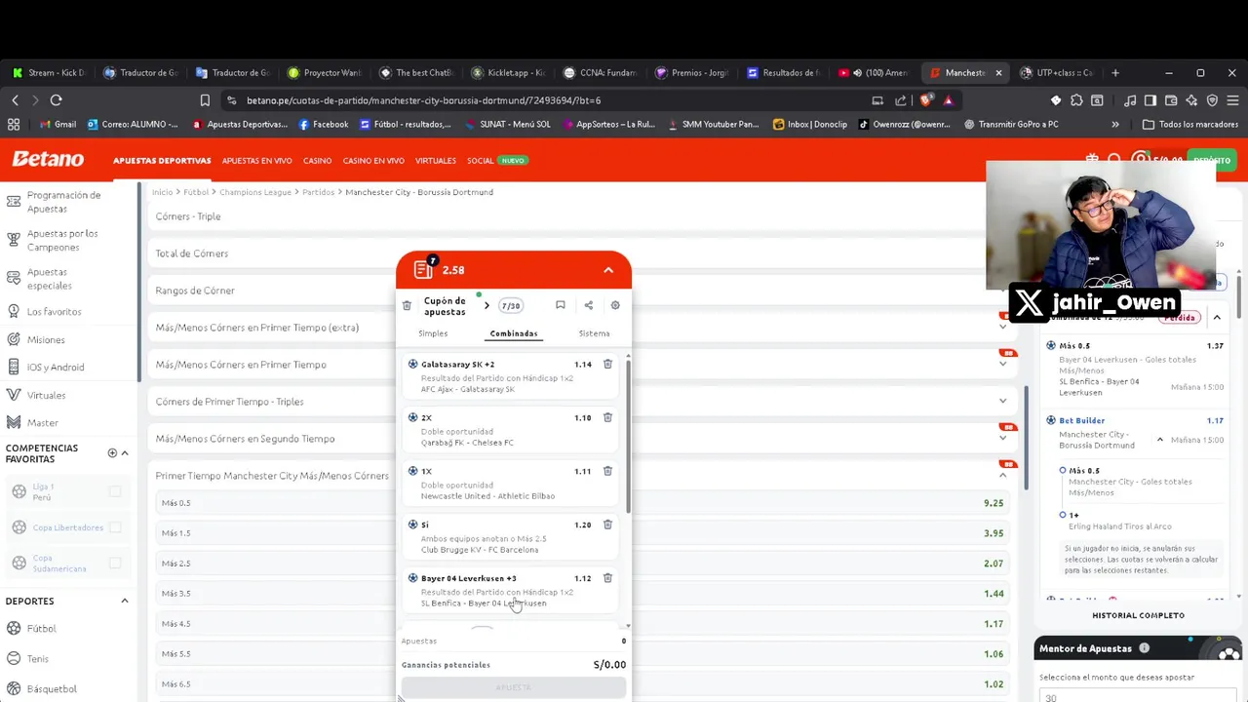Collapse the Bet Builder selections chevron

(x=1160, y=440)
